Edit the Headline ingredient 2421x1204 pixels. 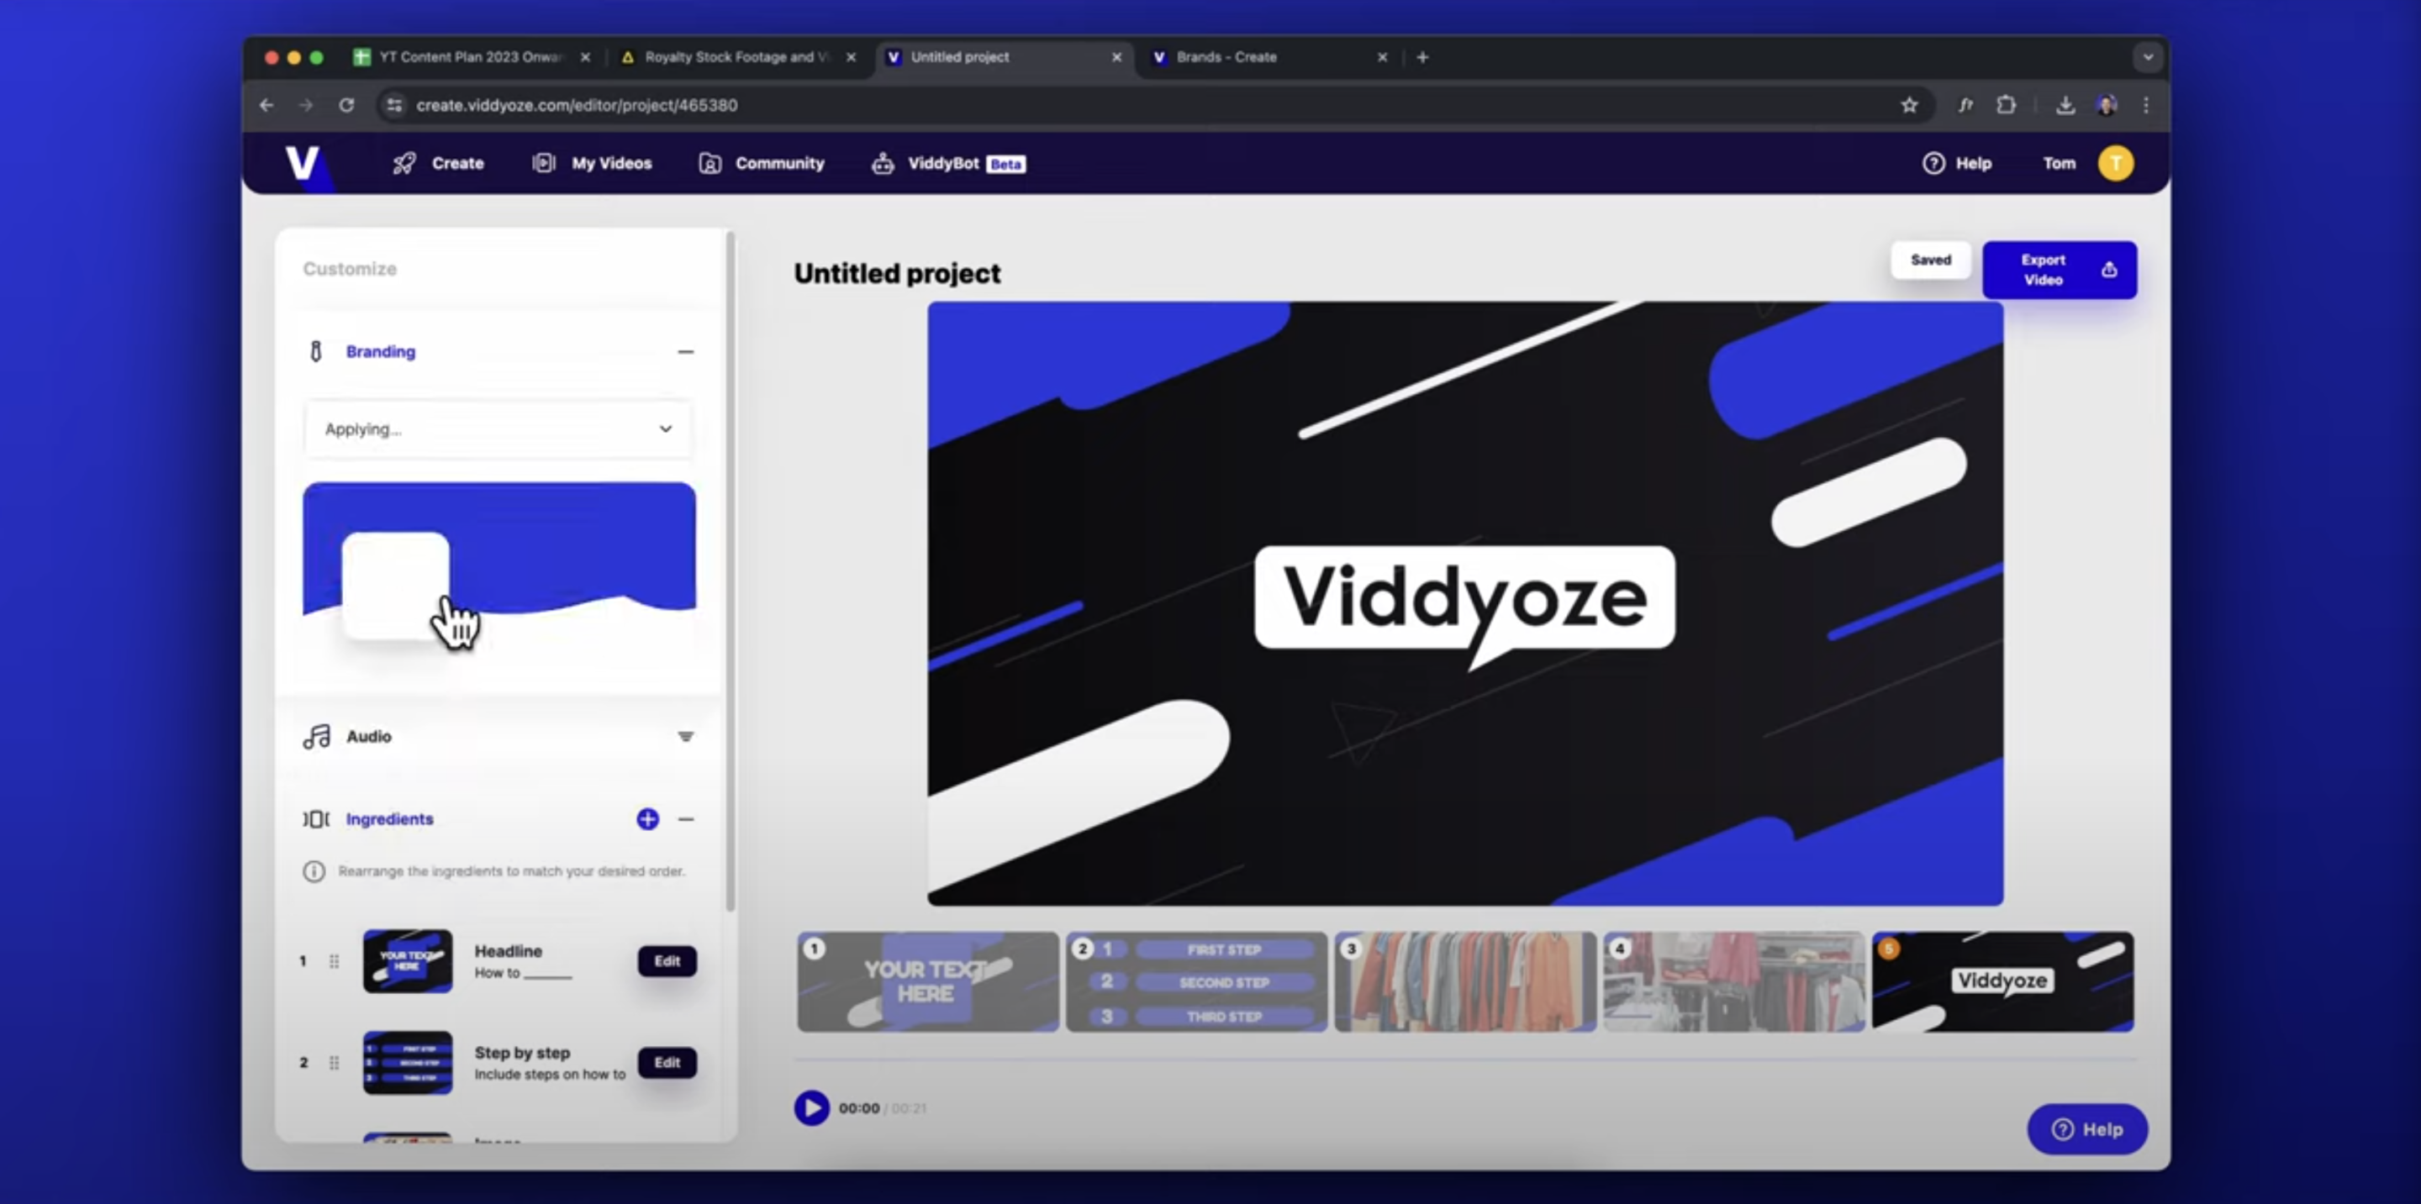click(x=667, y=960)
